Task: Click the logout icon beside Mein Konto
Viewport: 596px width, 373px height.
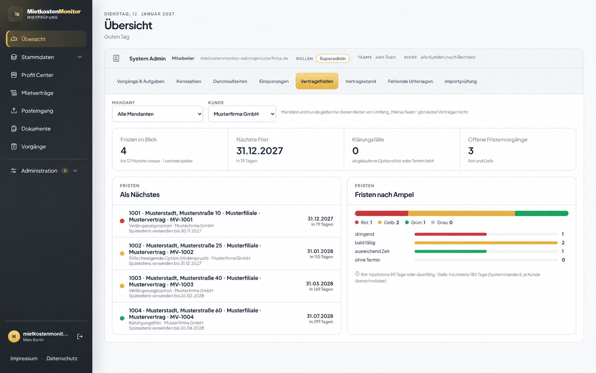Action: click(80, 337)
